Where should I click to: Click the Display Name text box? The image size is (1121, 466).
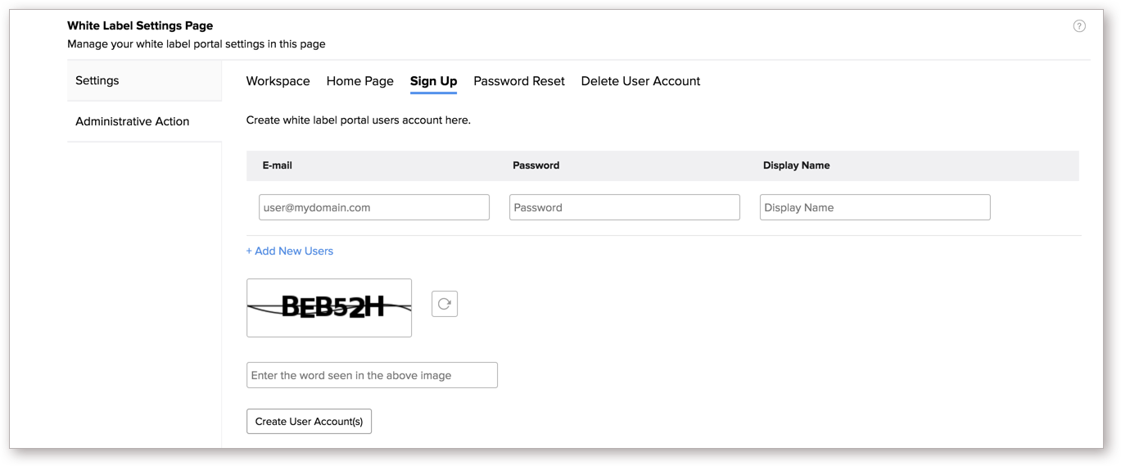875,207
